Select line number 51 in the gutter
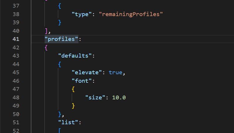Viewport: 234px width, 133px height. tap(16, 122)
